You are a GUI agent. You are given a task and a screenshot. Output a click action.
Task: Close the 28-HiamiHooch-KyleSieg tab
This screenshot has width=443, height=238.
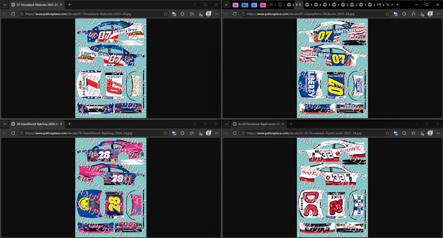pos(61,124)
